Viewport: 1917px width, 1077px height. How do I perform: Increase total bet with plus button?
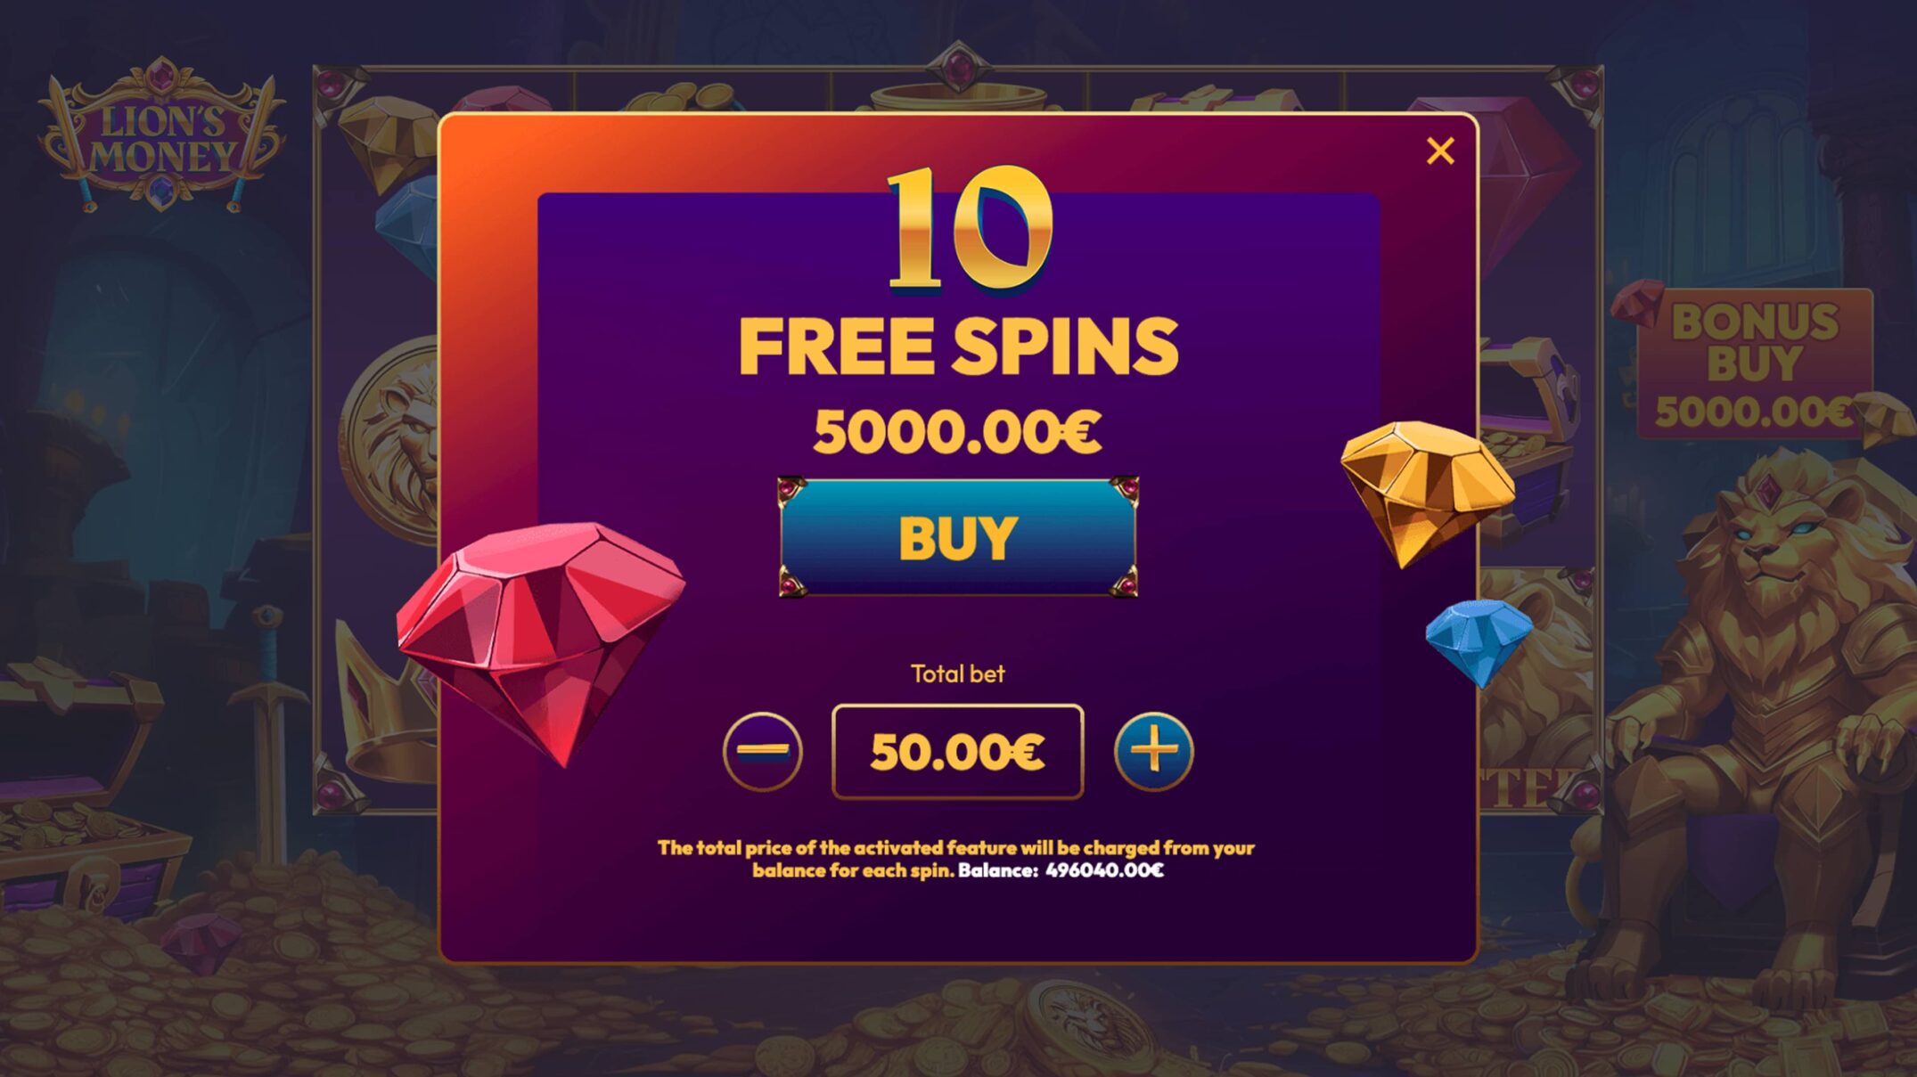tap(1153, 752)
